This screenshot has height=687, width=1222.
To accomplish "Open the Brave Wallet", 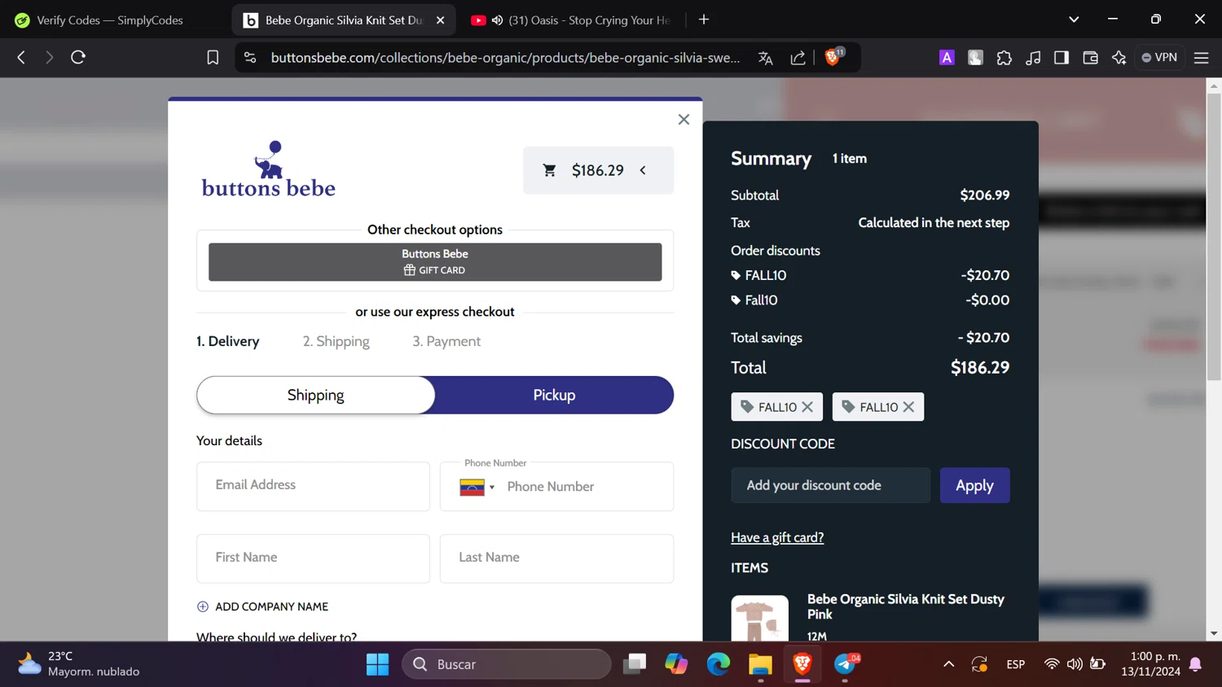I will 1090,57.
